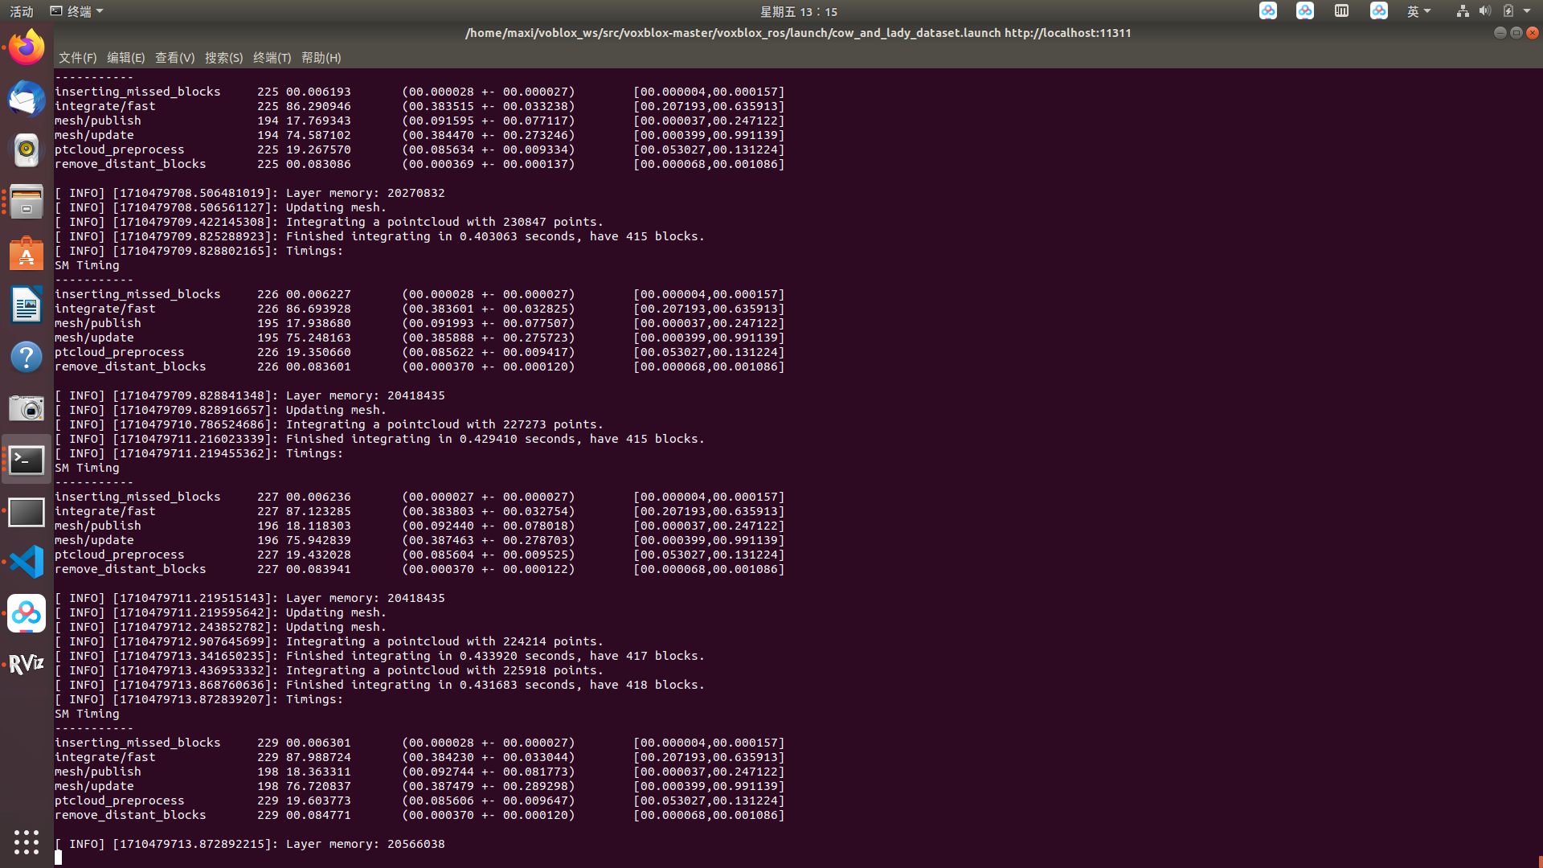
Task: Open the 终端(T) menu
Action: click(x=272, y=58)
